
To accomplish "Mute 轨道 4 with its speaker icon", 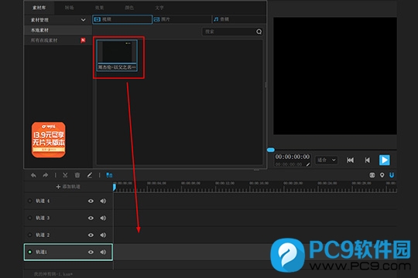I will click(103, 201).
